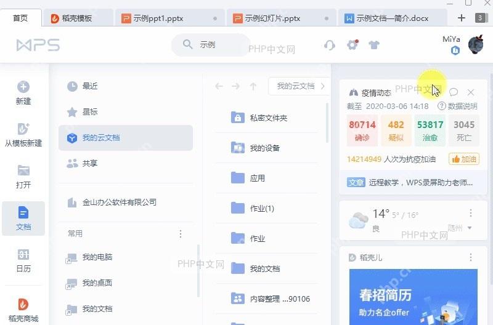
Task: Click the 3045 死亡 stat box
Action: [464, 130]
